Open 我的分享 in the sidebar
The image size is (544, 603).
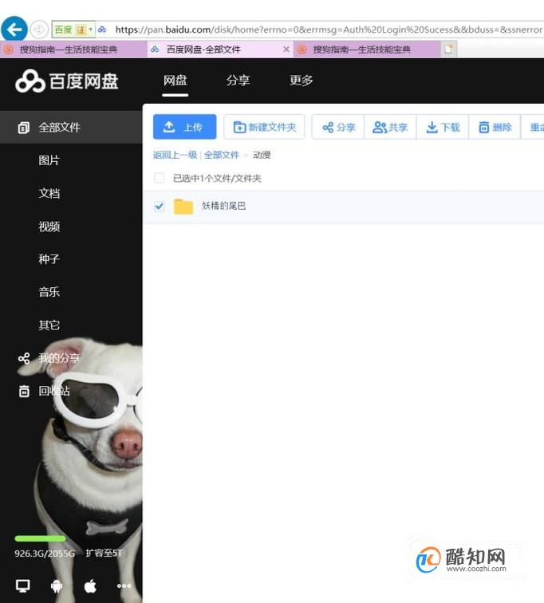59,358
